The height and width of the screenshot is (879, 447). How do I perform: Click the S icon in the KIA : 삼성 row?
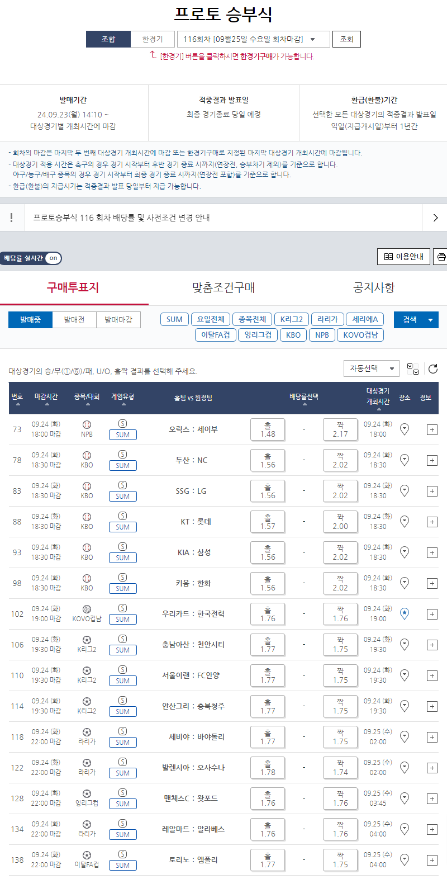point(123,547)
